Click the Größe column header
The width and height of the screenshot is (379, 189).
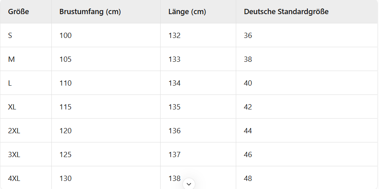(x=19, y=12)
